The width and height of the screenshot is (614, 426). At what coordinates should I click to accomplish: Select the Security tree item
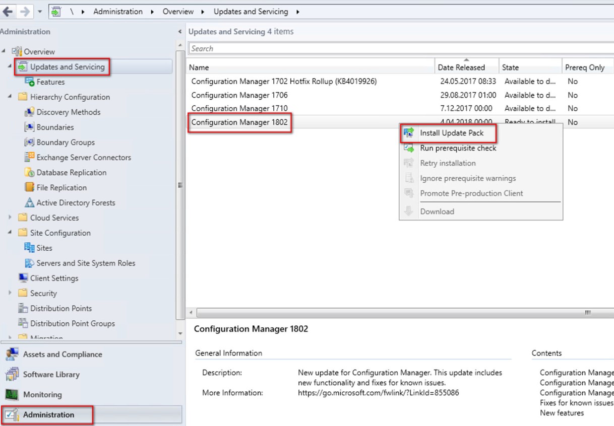(x=43, y=293)
